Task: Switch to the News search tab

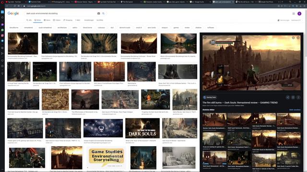Action: (x=47, y=20)
